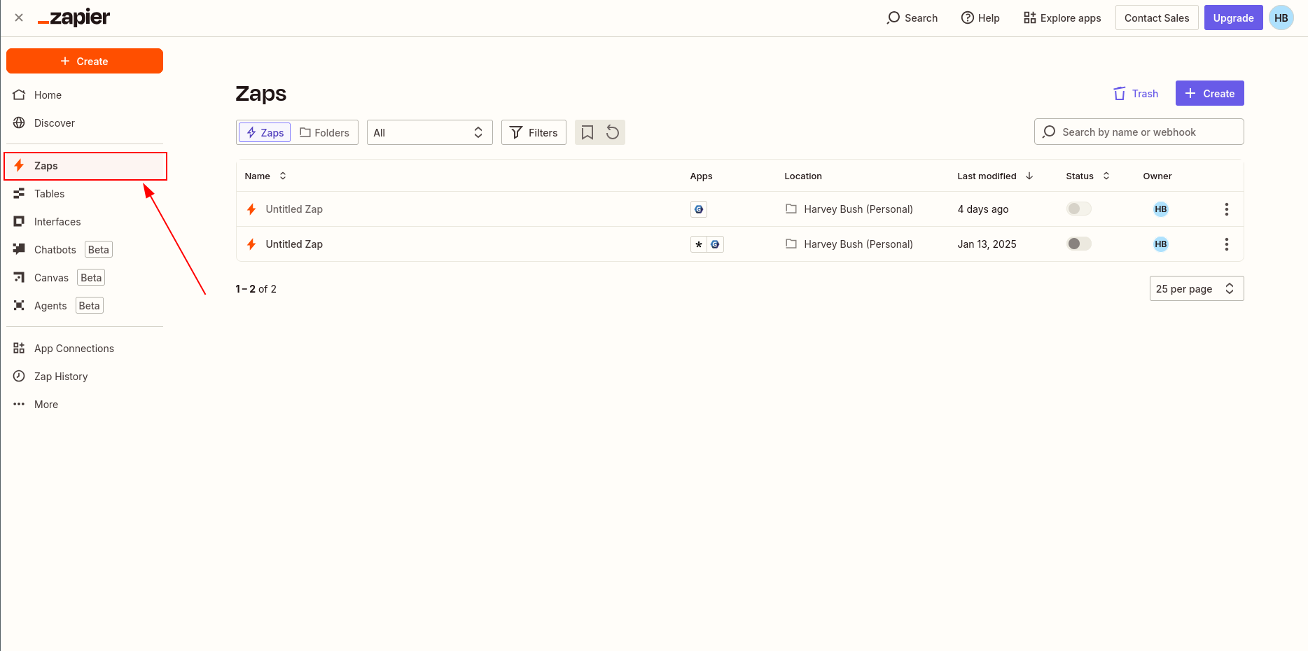Sort by the Name column header

(x=265, y=176)
